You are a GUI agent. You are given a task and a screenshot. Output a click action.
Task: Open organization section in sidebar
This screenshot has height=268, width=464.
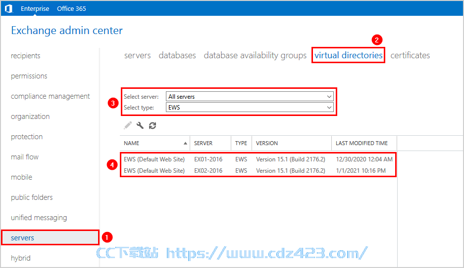[x=30, y=116]
